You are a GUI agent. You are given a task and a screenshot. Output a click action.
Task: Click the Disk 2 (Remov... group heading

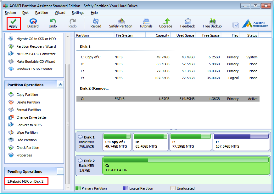[94, 88]
